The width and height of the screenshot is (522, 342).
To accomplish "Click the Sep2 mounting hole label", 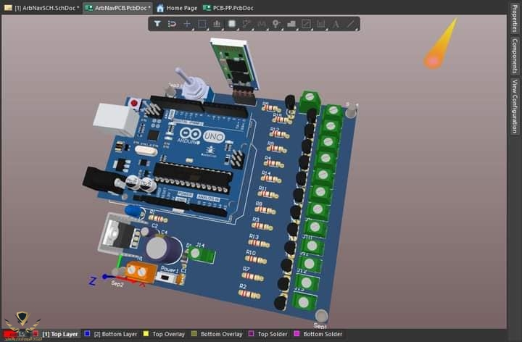I will tap(117, 284).
